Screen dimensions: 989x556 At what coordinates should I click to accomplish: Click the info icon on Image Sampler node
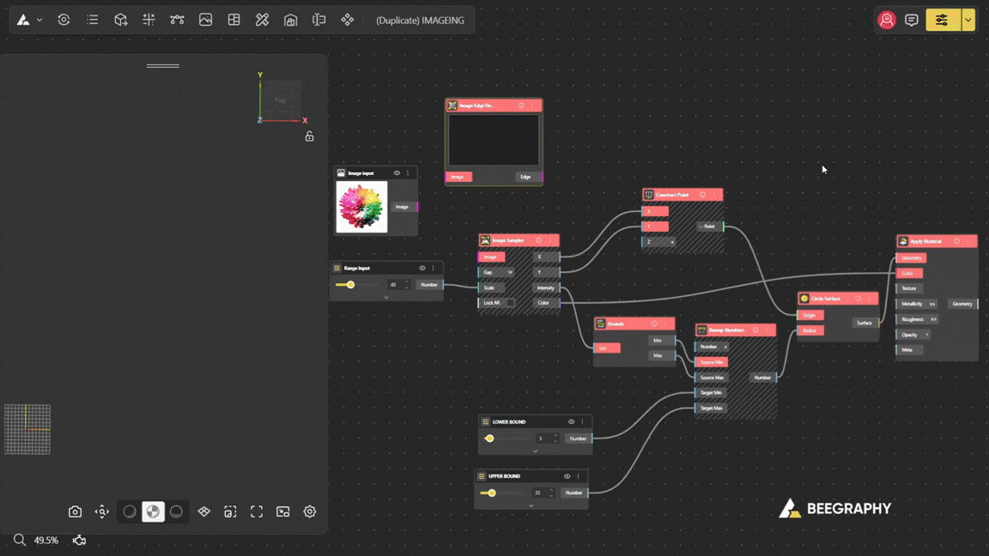538,240
